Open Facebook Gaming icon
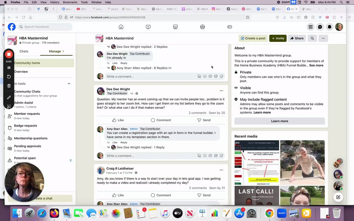 tap(230, 27)
